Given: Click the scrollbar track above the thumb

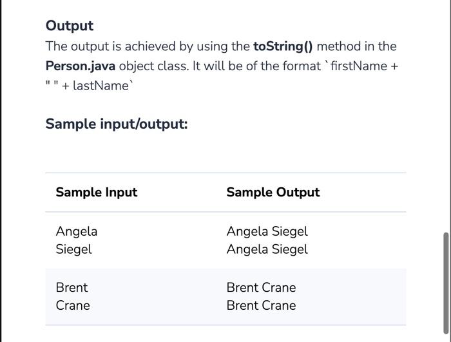Looking at the screenshot, I should 446,115.
